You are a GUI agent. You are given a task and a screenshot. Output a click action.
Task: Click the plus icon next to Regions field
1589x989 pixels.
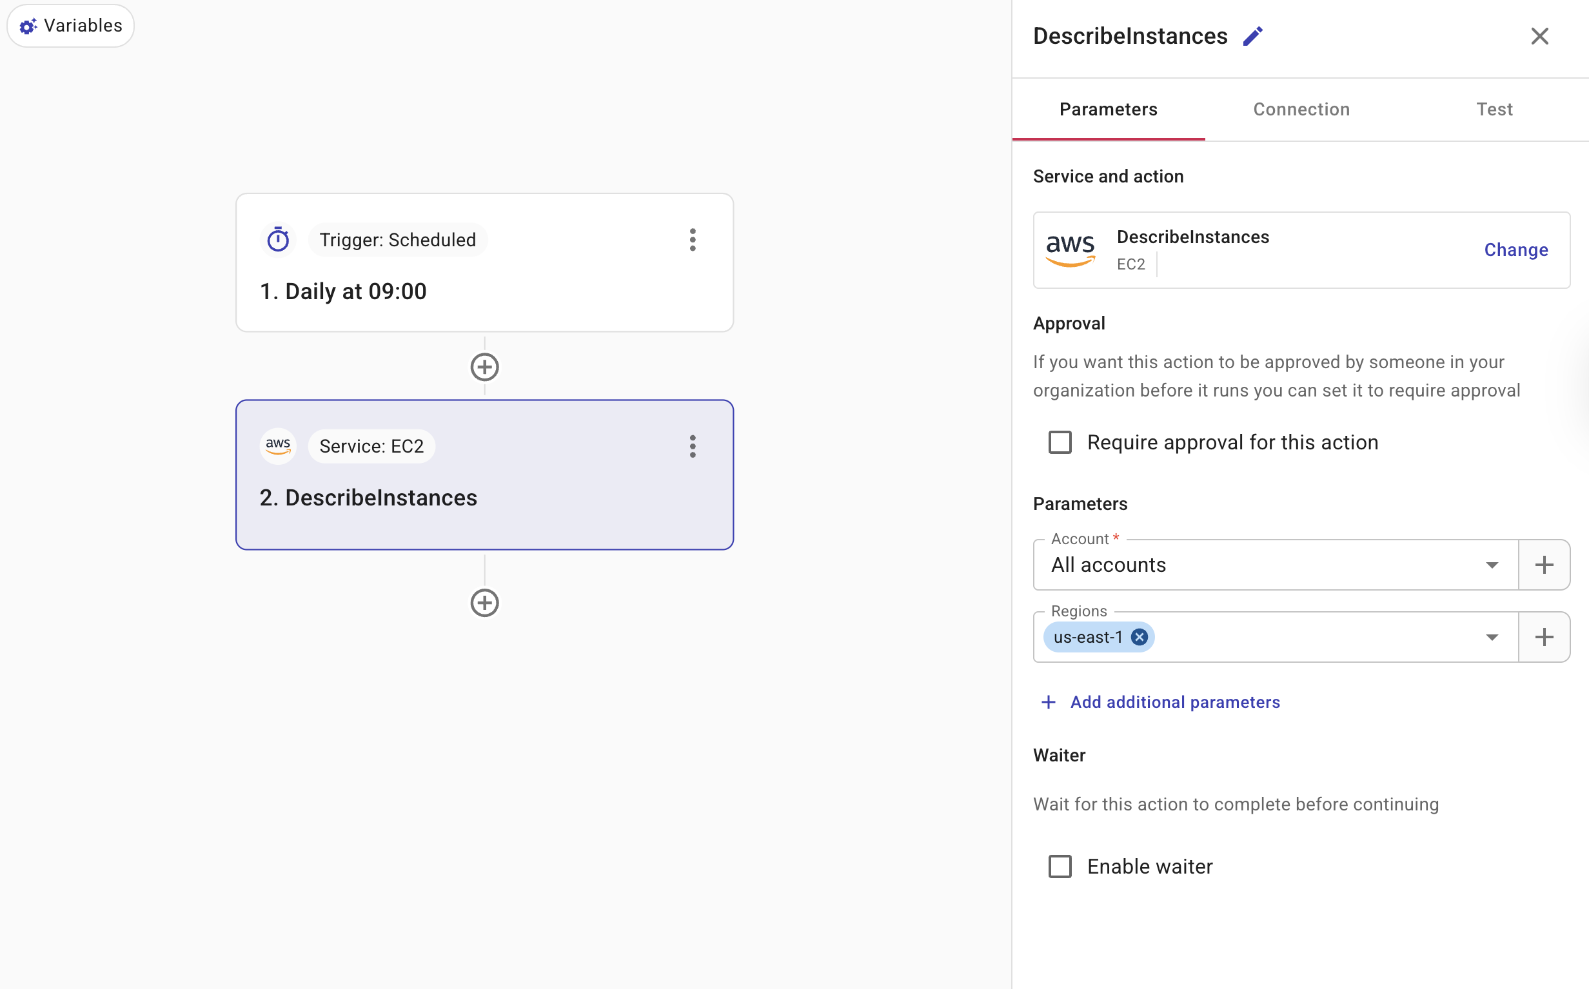(1543, 636)
